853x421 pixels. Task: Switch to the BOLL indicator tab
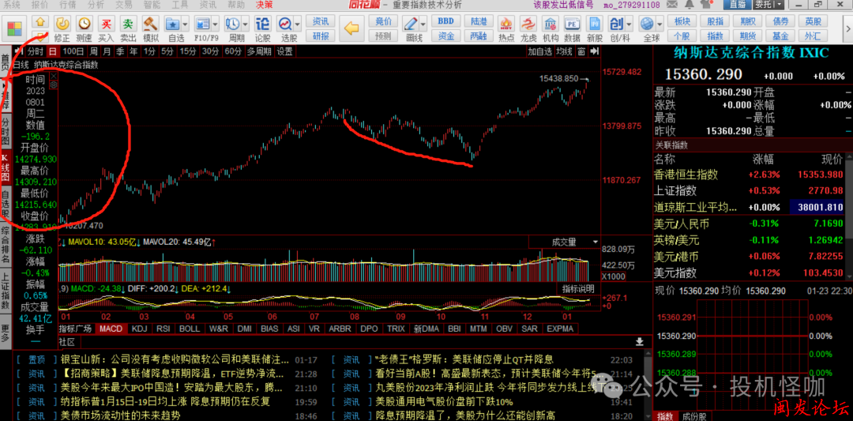(x=190, y=329)
